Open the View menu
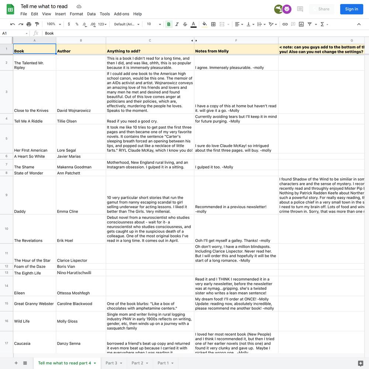369x369 pixels. 46,14
